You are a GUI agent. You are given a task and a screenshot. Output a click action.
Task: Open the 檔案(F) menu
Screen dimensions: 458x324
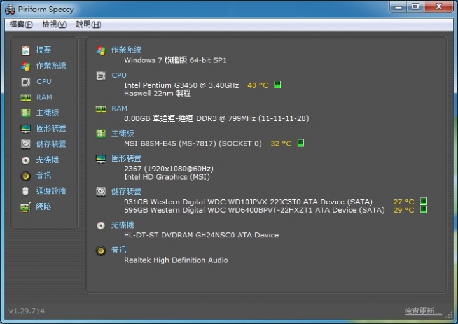click(x=21, y=24)
